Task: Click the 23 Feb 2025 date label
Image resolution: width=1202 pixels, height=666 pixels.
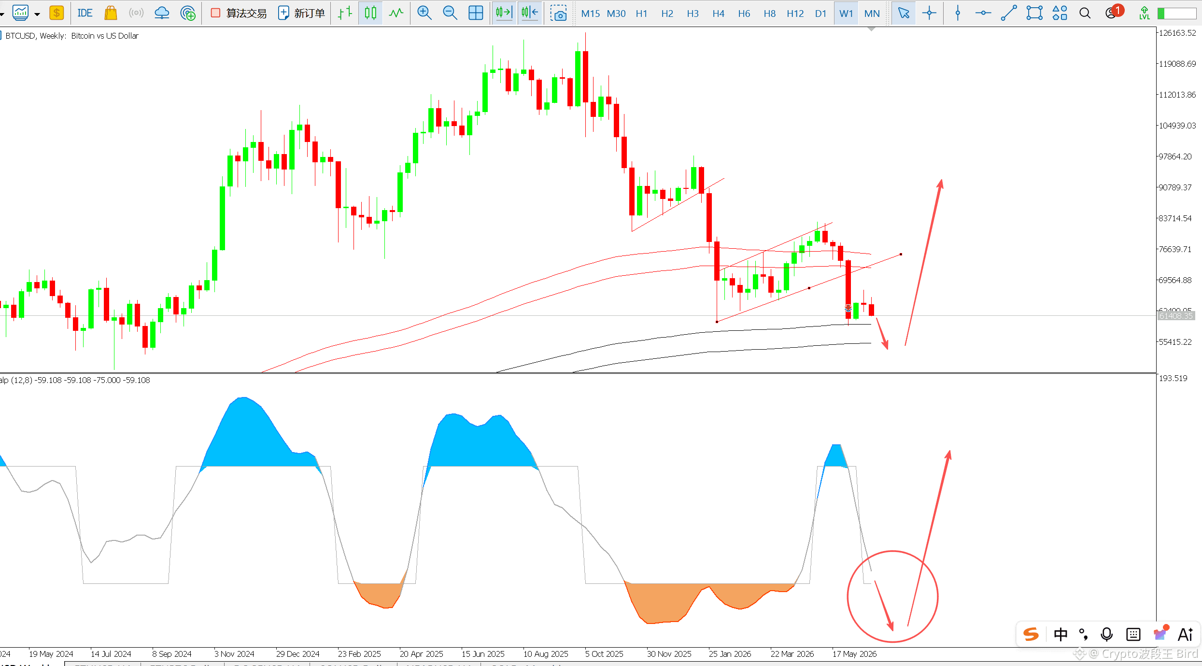Action: (359, 654)
